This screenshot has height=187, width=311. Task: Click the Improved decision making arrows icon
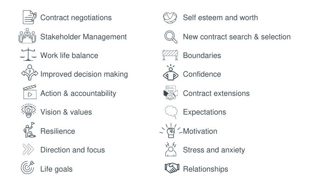point(29,72)
